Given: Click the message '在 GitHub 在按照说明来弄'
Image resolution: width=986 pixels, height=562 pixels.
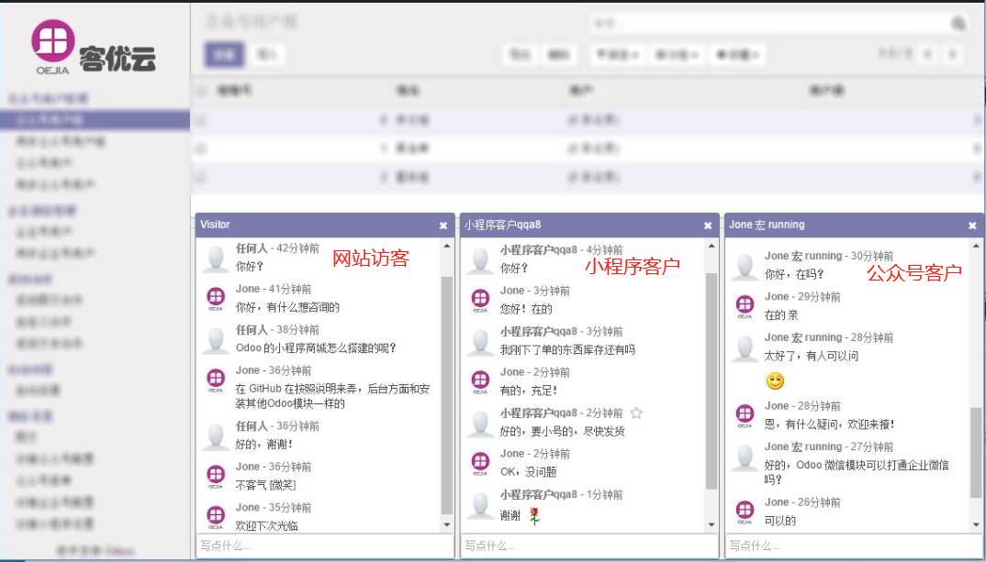Looking at the screenshot, I should pyautogui.click(x=333, y=396).
